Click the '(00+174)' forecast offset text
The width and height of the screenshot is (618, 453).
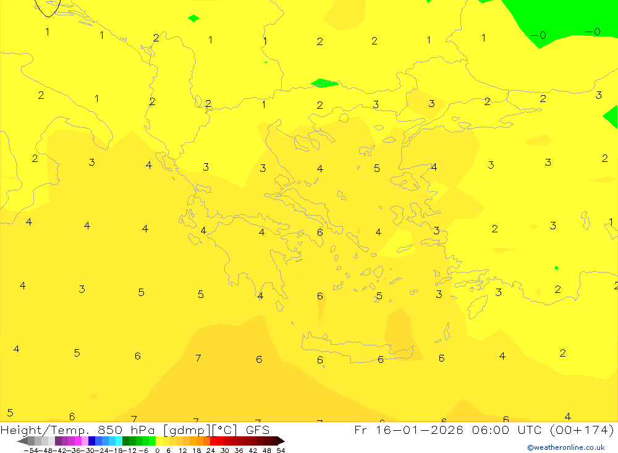point(582,430)
